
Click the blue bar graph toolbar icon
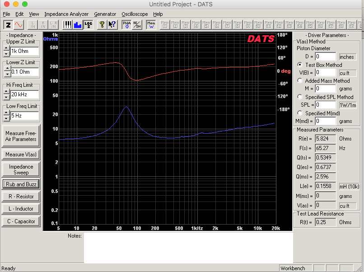(x=78, y=24)
